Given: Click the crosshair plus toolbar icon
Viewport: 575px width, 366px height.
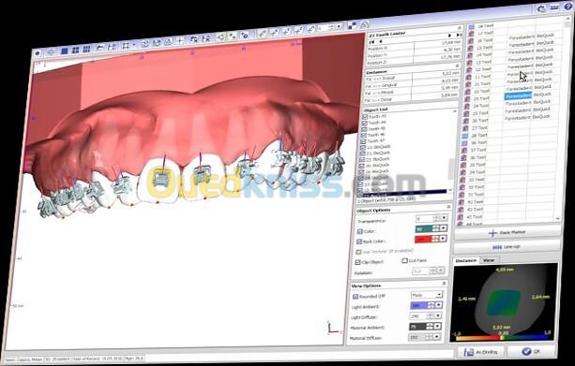Looking at the screenshot, I should coord(180,41).
